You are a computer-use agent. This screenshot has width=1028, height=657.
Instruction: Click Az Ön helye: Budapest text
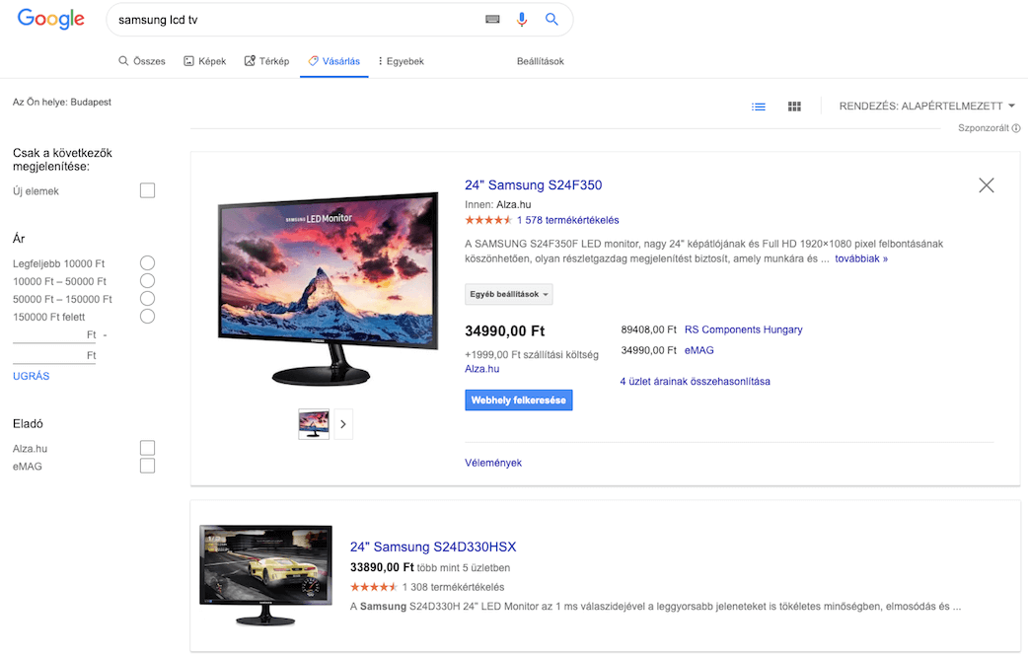[x=62, y=103]
